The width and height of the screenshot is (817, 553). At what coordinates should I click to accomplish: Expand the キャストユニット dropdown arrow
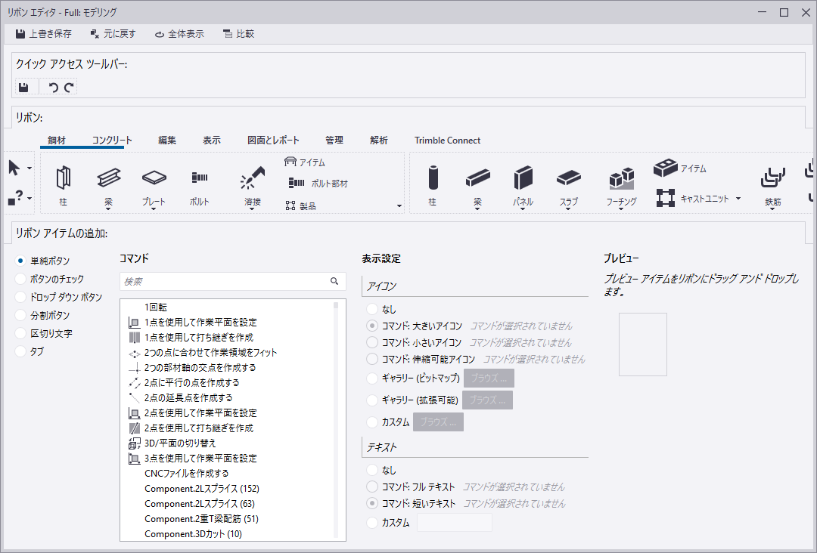tap(738, 199)
